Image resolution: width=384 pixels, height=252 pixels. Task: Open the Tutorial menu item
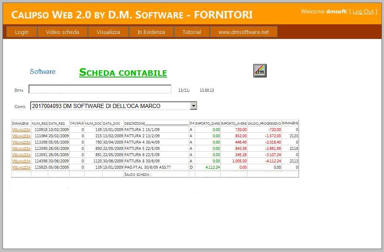coord(191,32)
